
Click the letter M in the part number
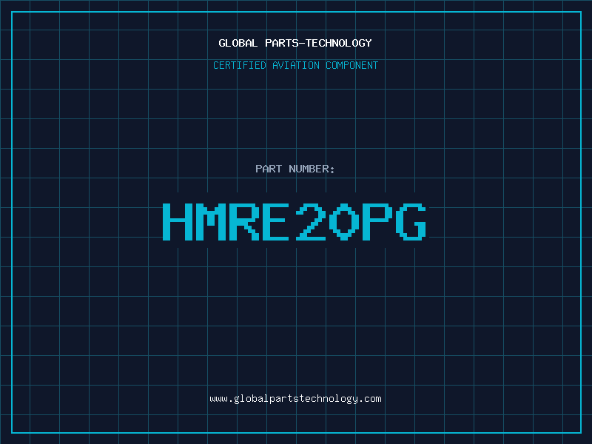coord(211,221)
